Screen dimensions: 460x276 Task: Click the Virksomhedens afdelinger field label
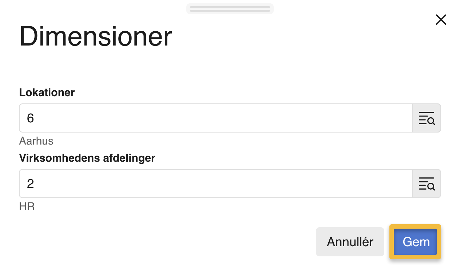[x=87, y=158]
